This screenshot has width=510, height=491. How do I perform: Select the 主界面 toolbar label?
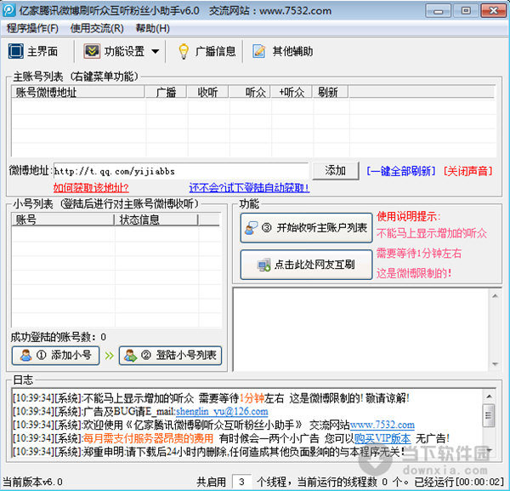[42, 51]
